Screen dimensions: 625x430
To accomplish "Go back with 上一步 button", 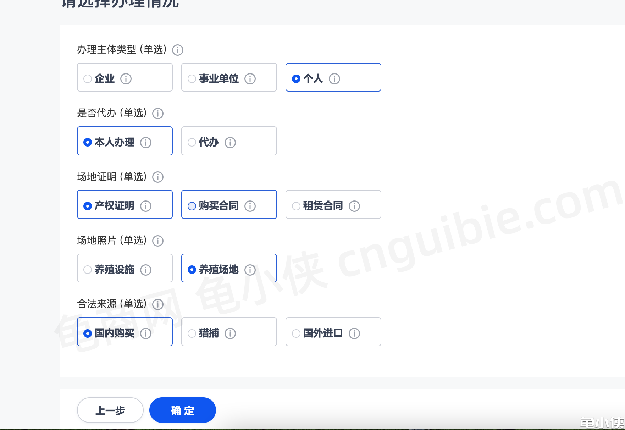I will 110,410.
